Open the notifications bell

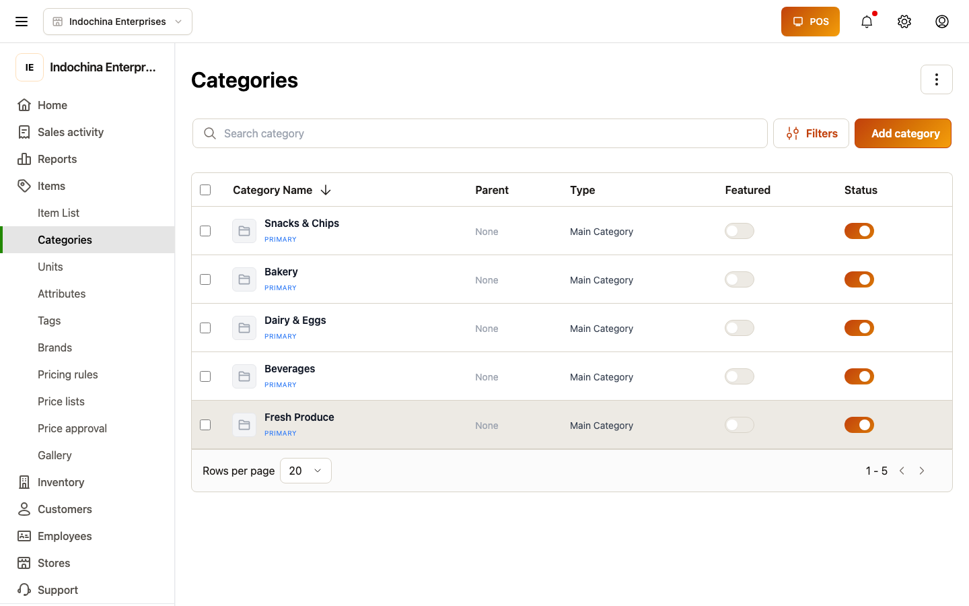point(867,22)
